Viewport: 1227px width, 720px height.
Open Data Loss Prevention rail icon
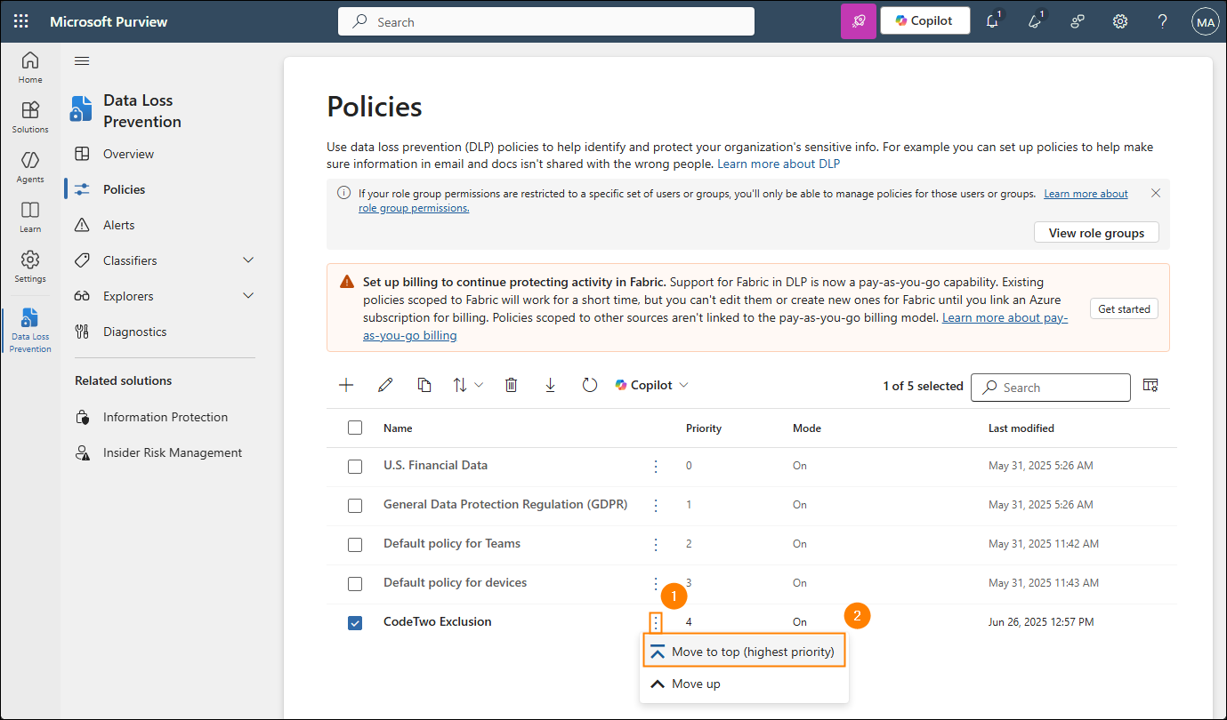pos(30,331)
